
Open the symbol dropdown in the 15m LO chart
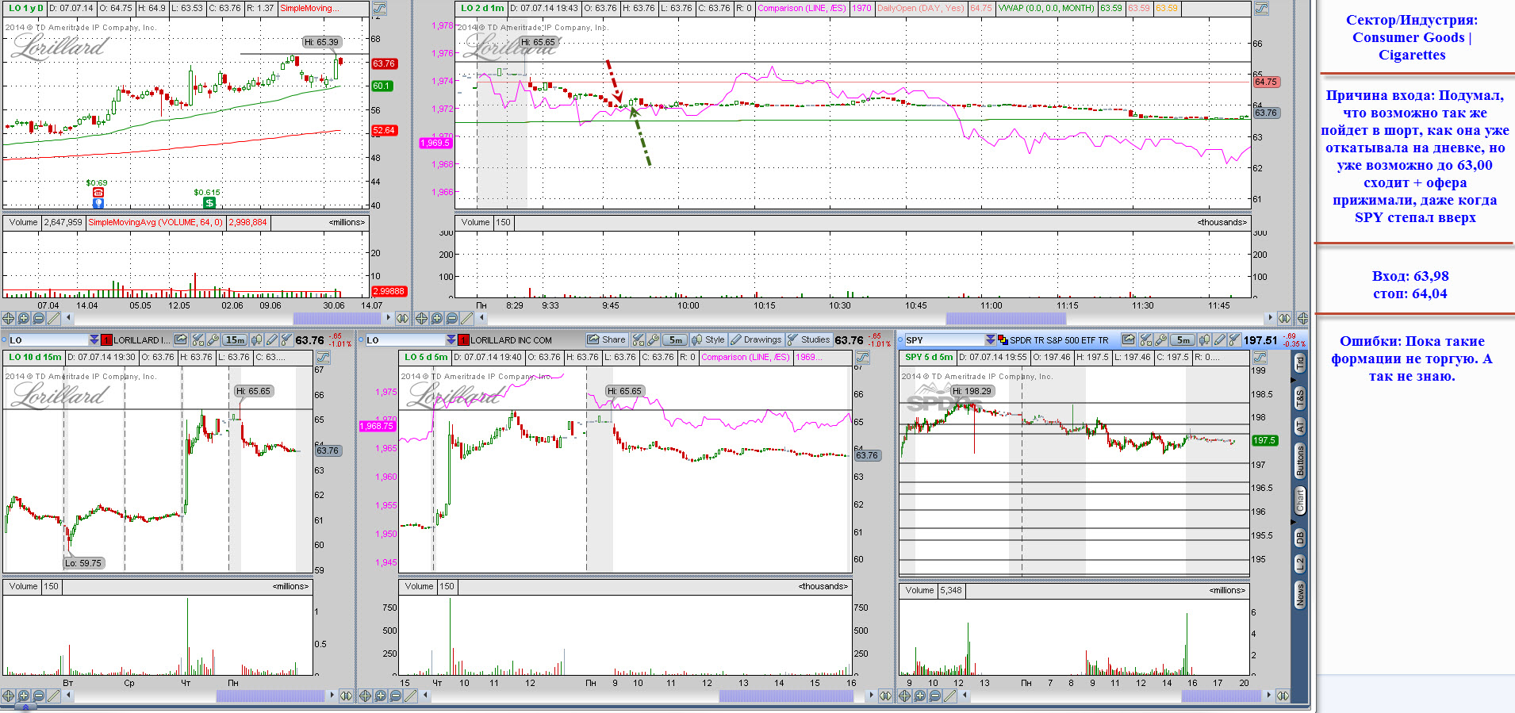[94, 339]
